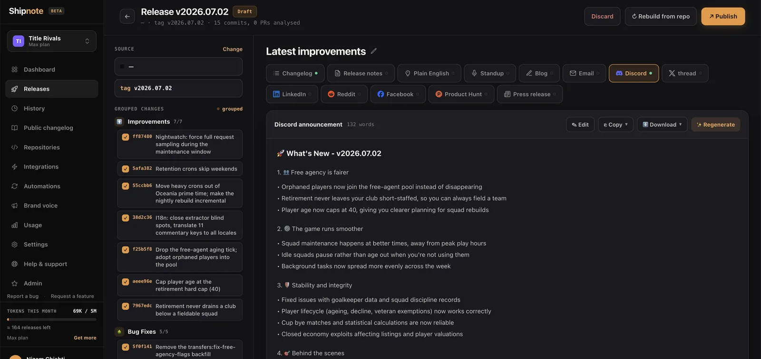Viewport: 761px width, 359px height.
Task: Click the Report a bug link
Action: click(23, 296)
